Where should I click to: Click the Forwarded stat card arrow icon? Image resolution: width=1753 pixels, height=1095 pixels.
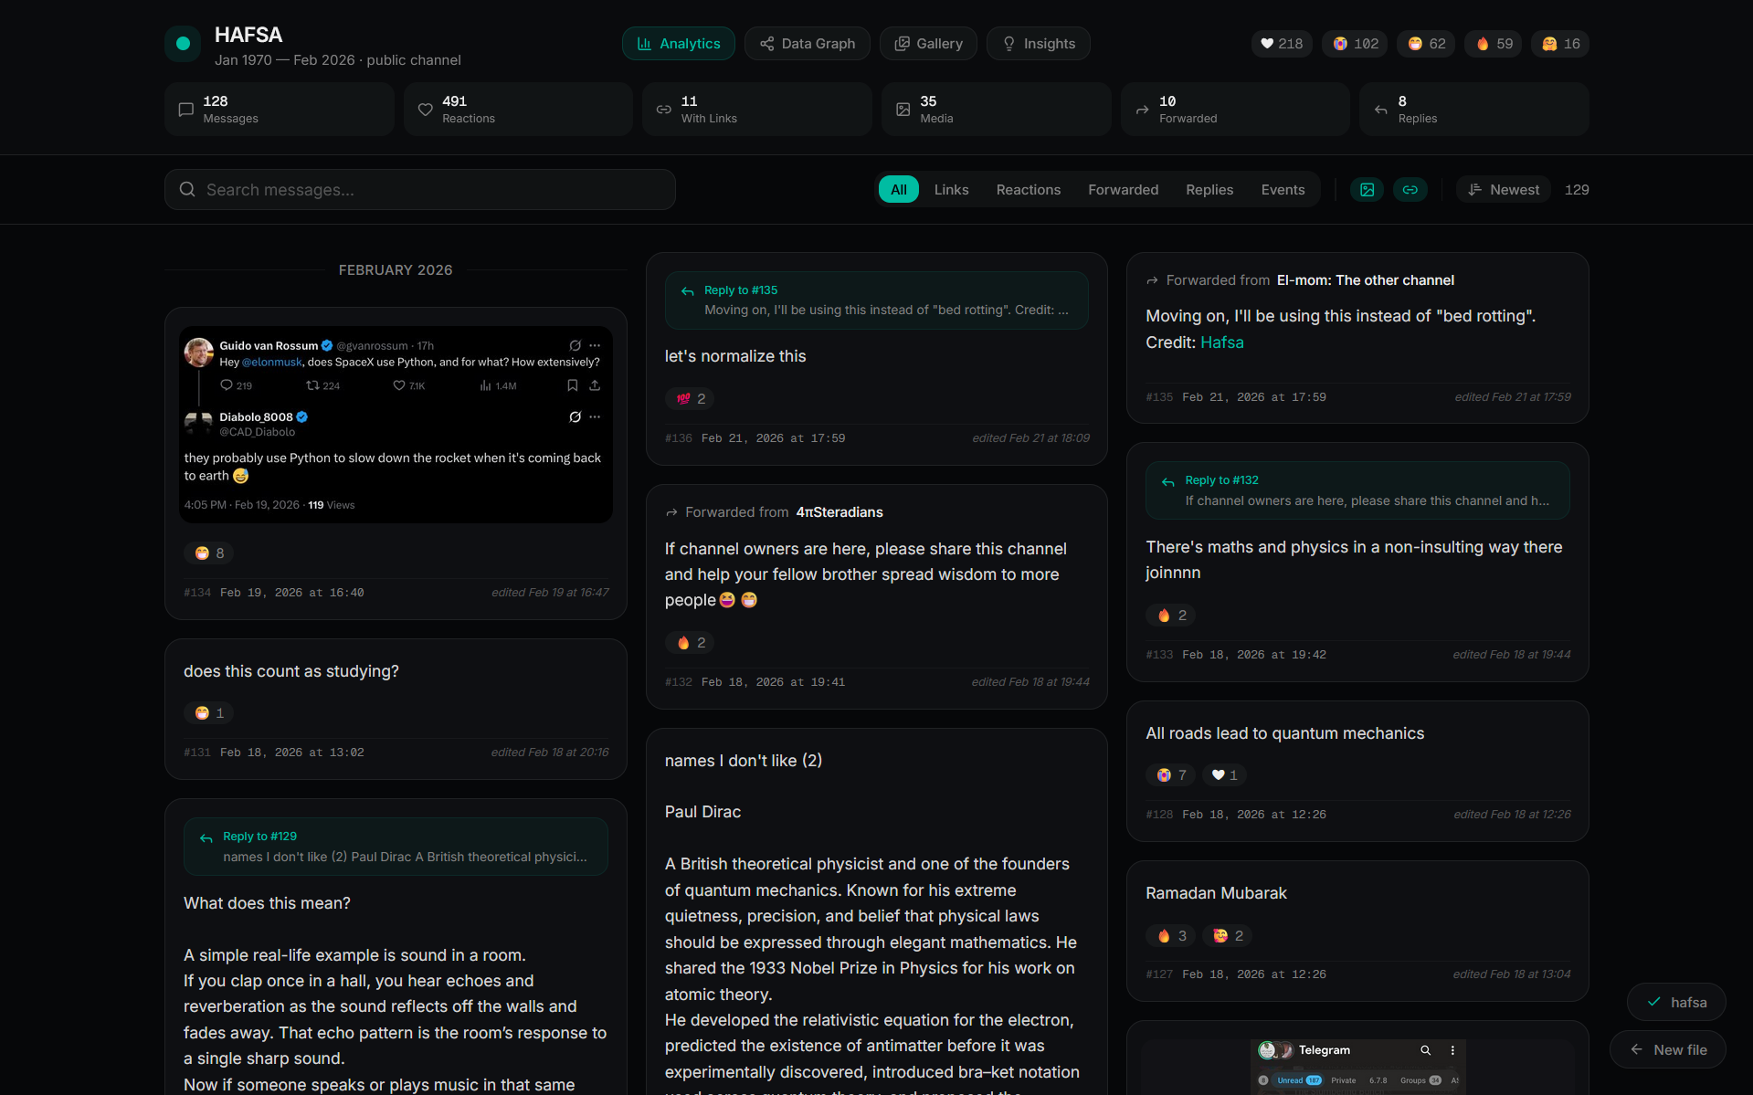pos(1142,110)
